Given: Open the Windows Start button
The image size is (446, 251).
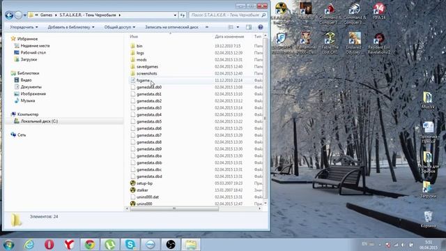Looking at the screenshot, I should pyautogui.click(x=9, y=245).
